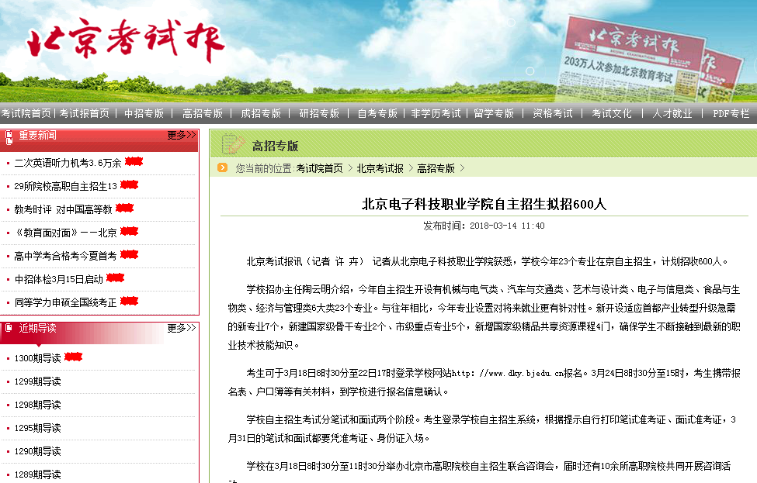
Task: Select the PDF专栏 navigation item
Action: click(731, 113)
